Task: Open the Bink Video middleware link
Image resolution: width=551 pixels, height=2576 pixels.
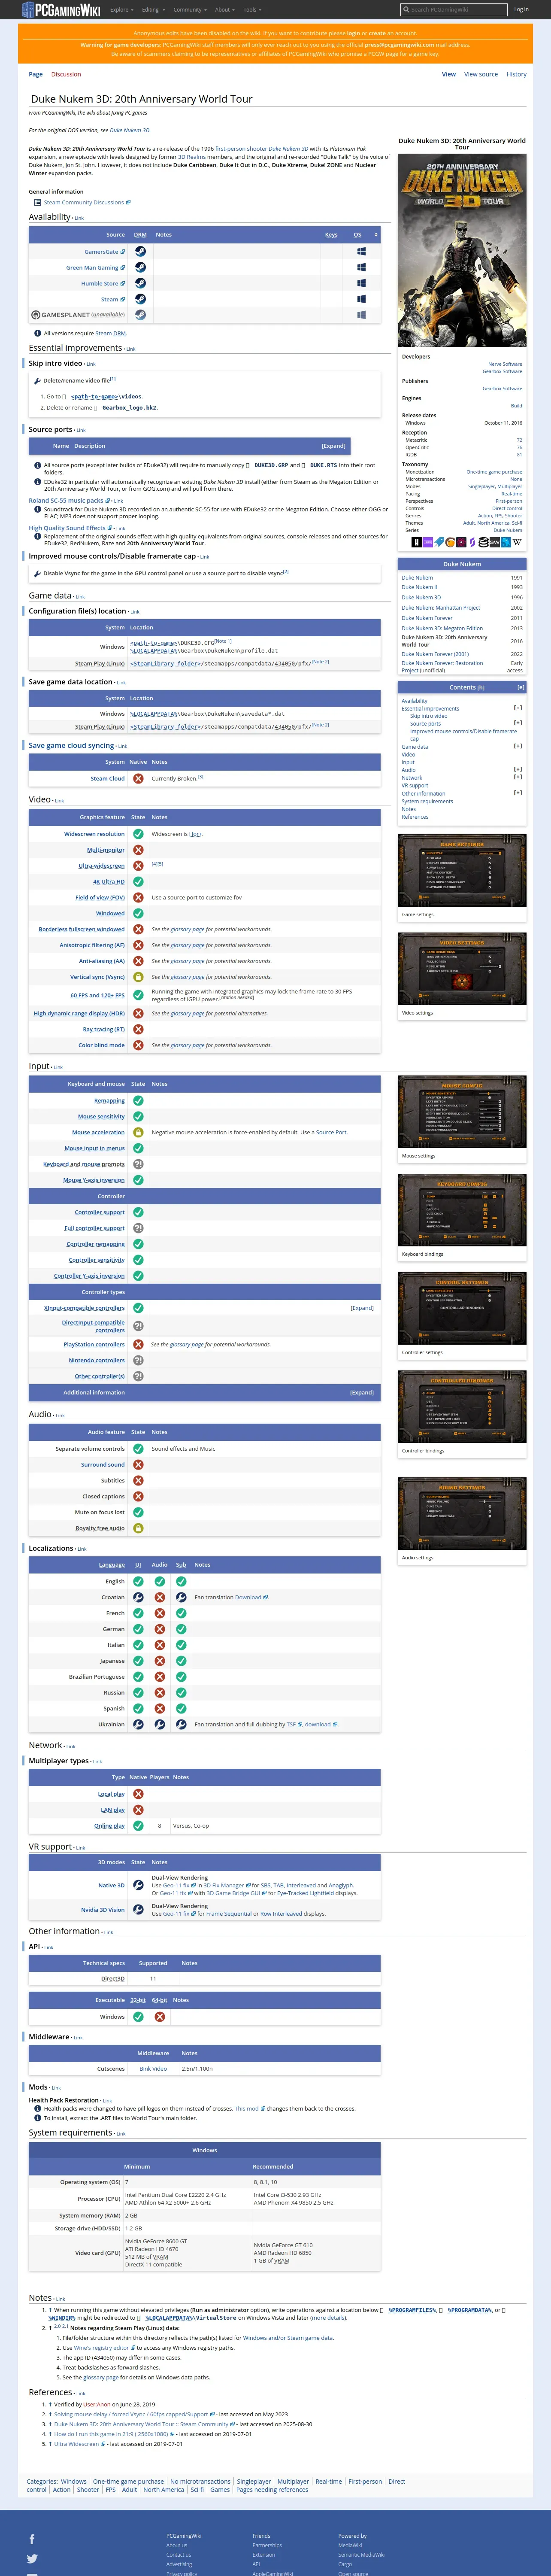Action: pyautogui.click(x=153, y=2069)
